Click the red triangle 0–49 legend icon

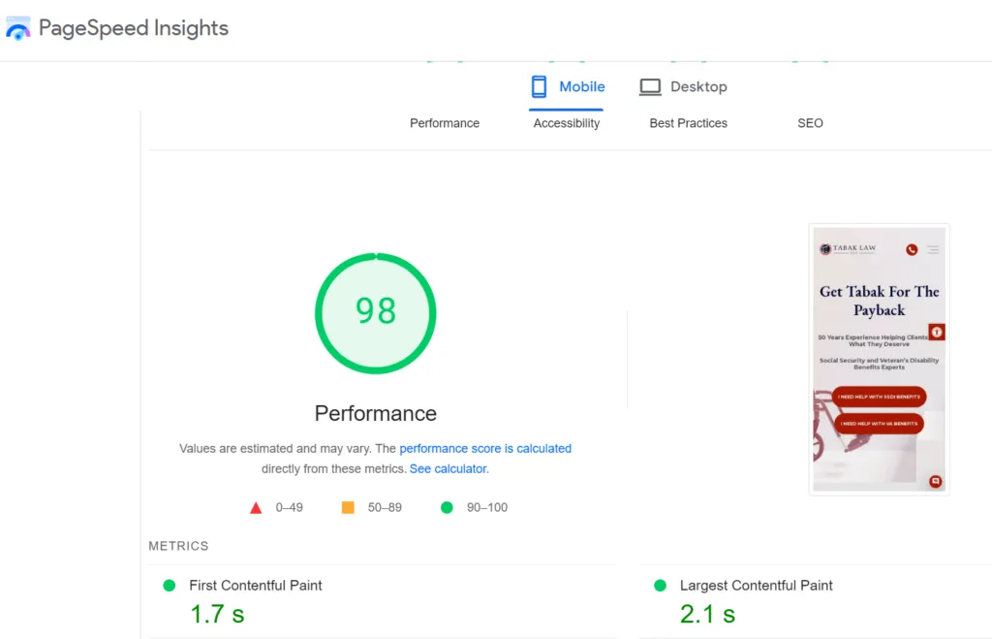click(256, 508)
